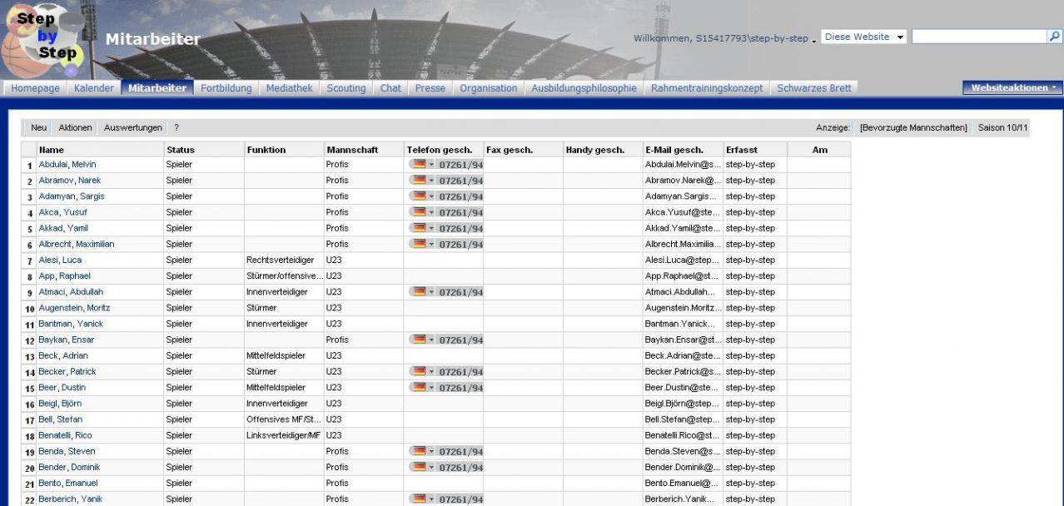Screen dimensions: 1064x506
Task: Open the Beigl, Björn link
Action: pos(60,404)
